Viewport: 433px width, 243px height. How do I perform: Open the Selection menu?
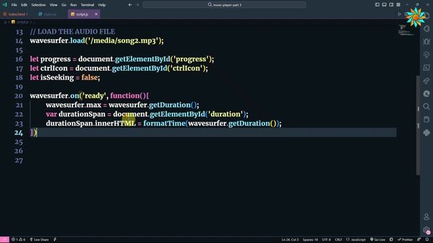click(x=39, y=5)
